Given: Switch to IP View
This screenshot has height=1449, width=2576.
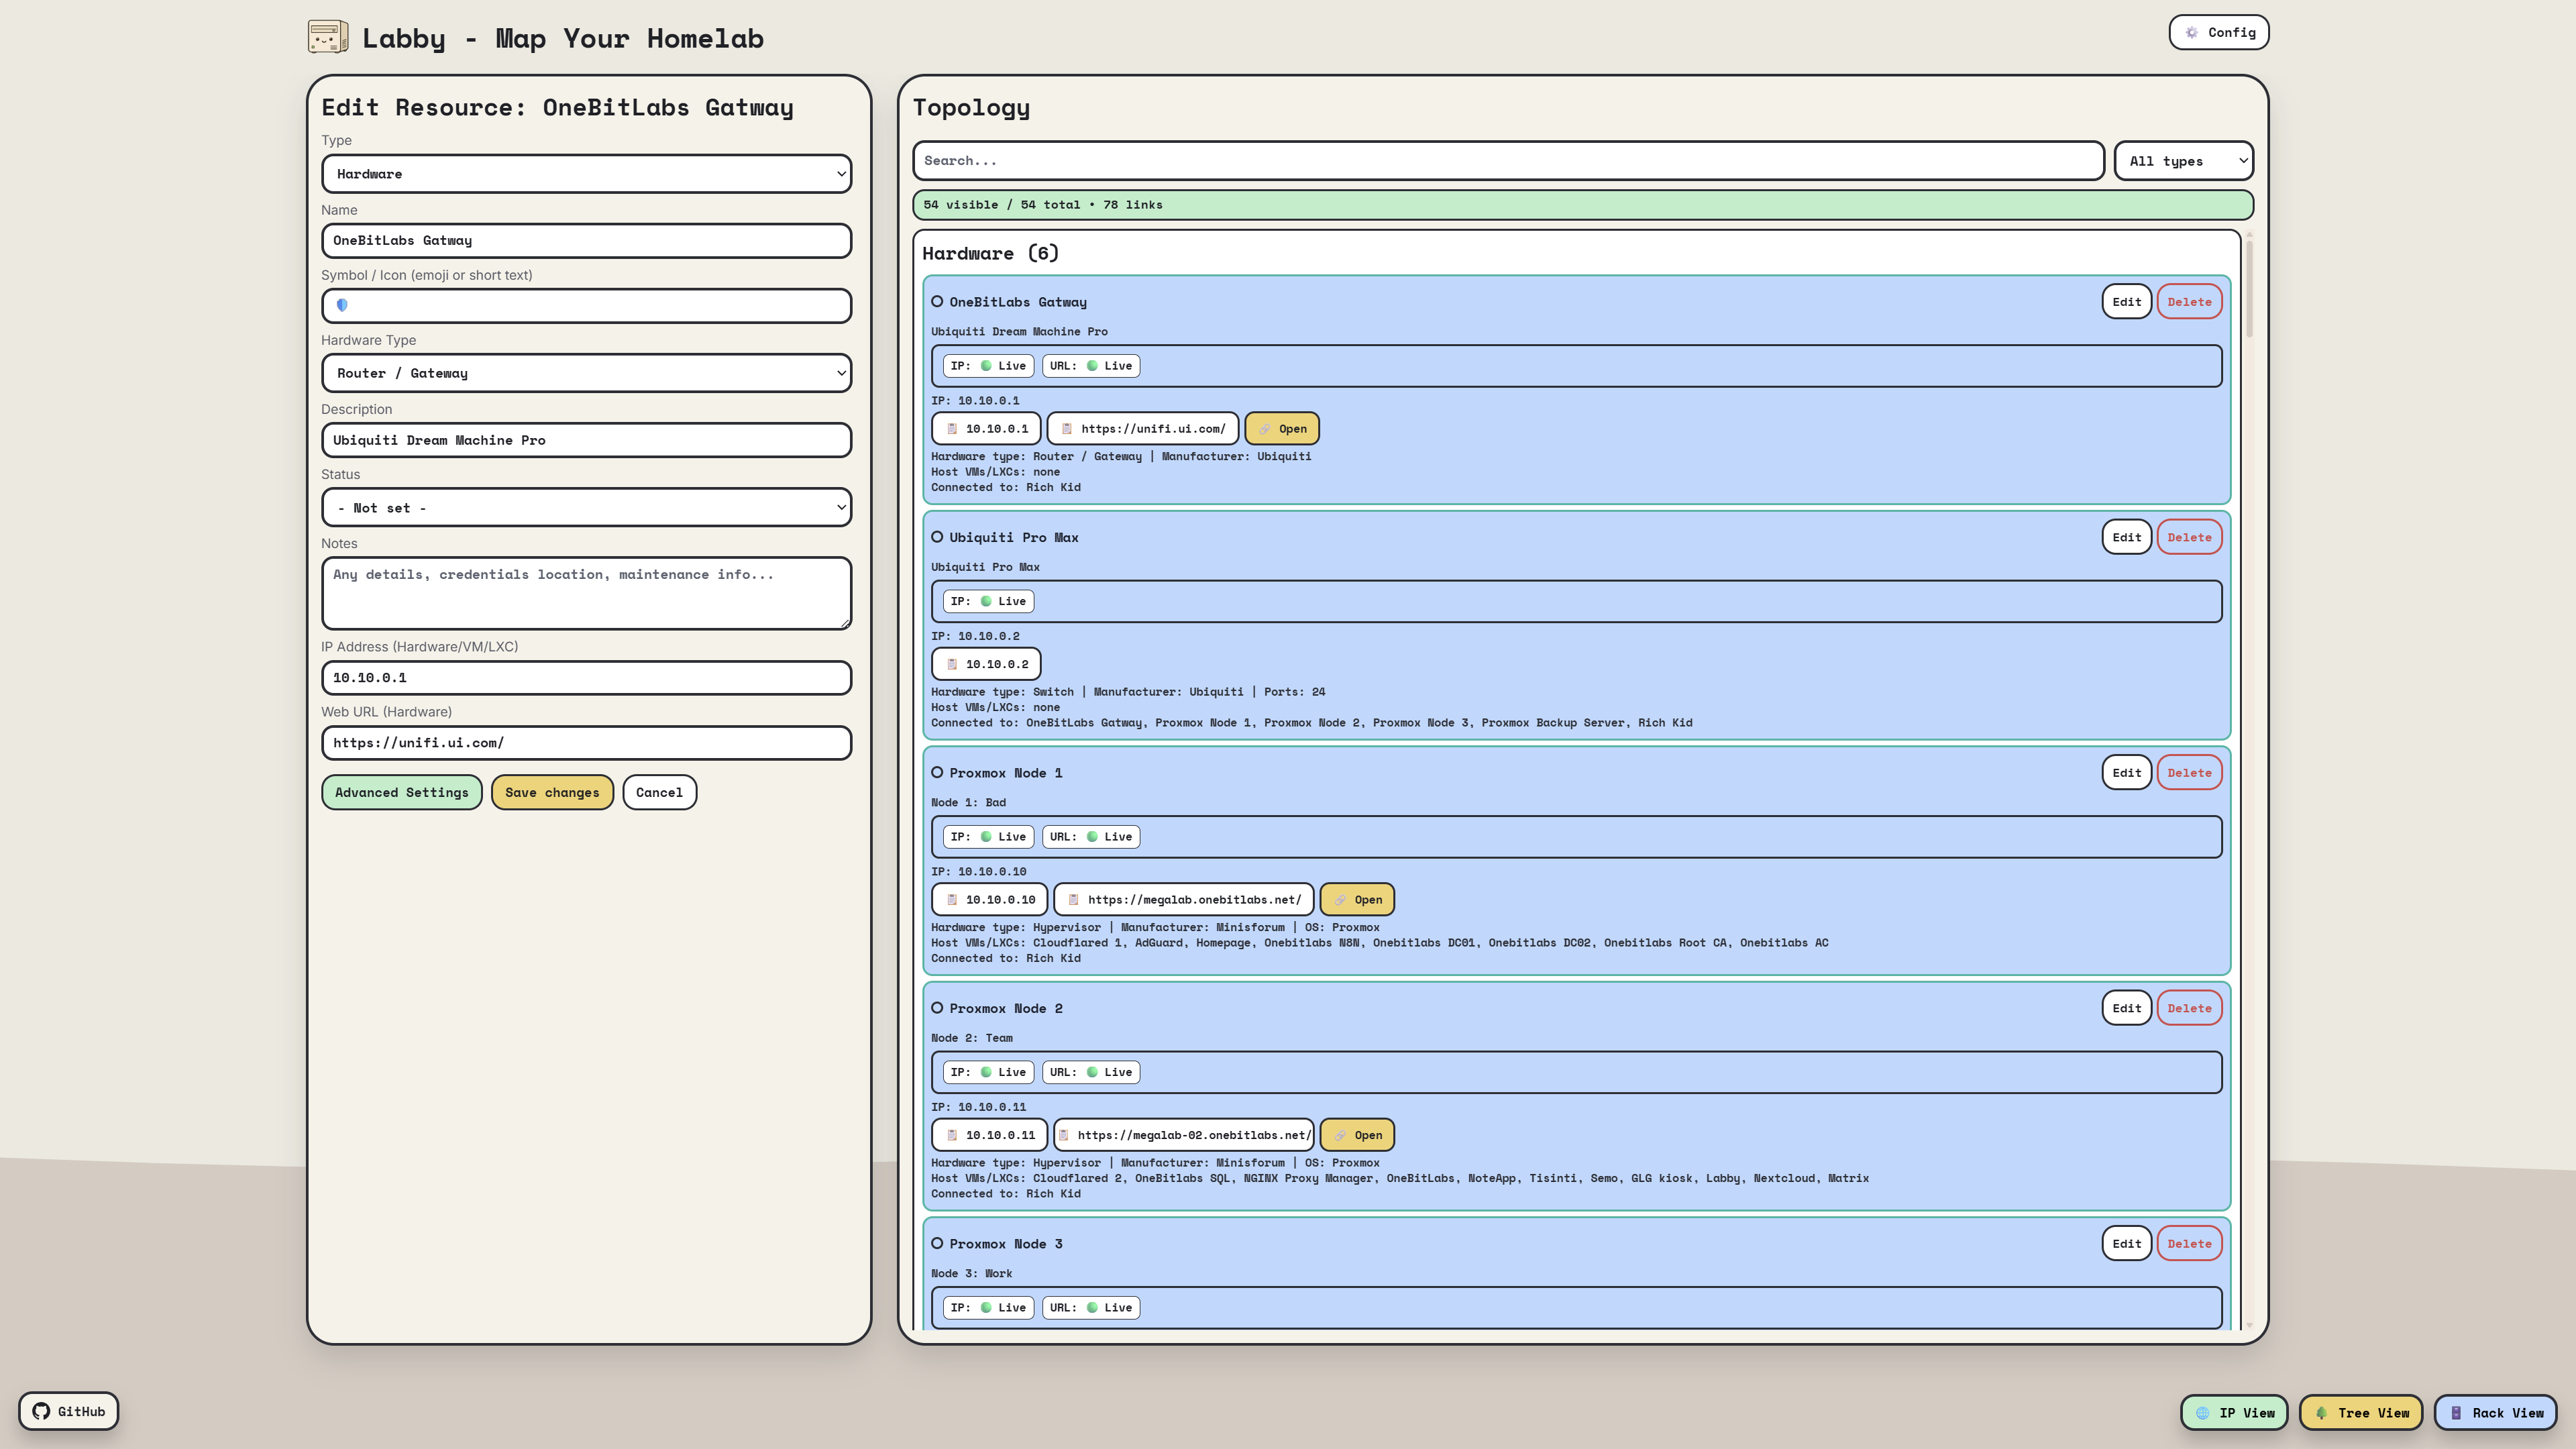Looking at the screenshot, I should pyautogui.click(x=2233, y=1412).
